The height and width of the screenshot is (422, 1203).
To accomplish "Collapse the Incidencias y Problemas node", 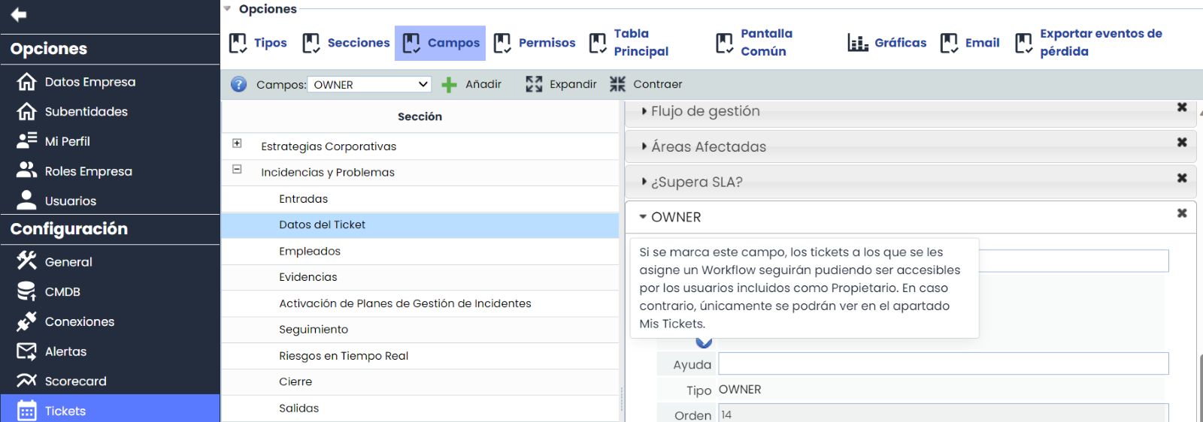I will coord(237,170).
